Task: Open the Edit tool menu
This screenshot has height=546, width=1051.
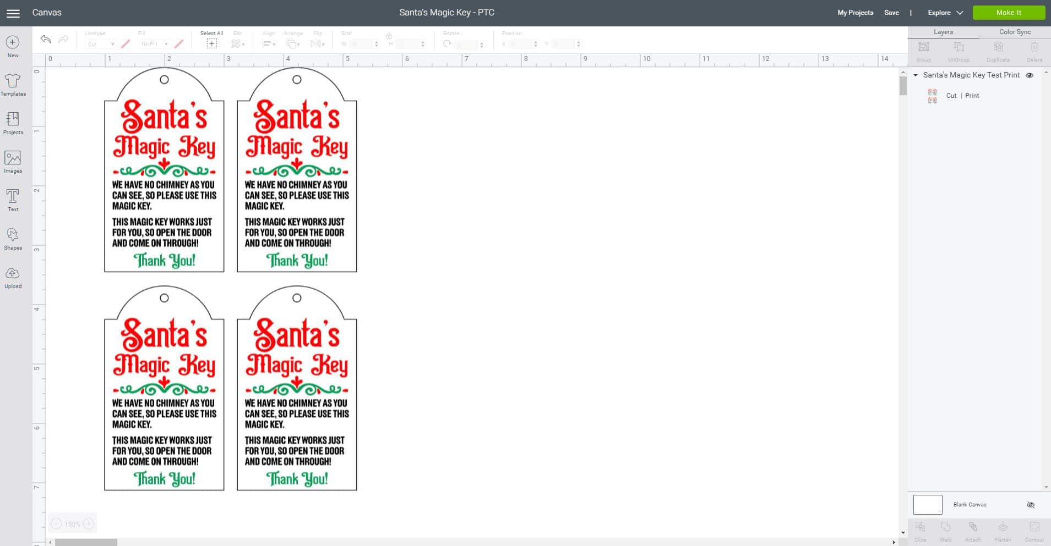Action: tap(237, 43)
